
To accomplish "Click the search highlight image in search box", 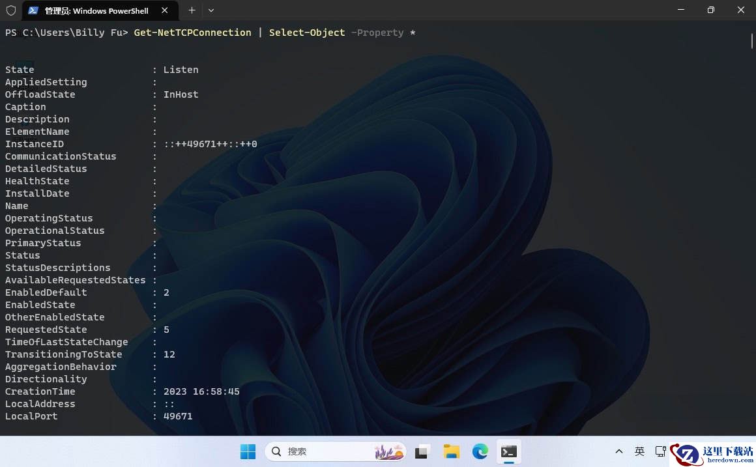I will [x=389, y=451].
